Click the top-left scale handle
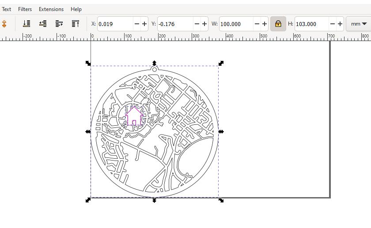 coord(88,63)
